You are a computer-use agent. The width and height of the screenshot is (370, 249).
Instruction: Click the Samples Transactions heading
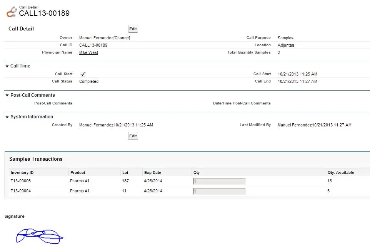tap(36, 159)
